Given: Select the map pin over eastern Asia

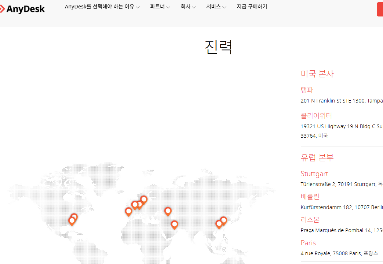Looking at the screenshot, I should 219,222.
